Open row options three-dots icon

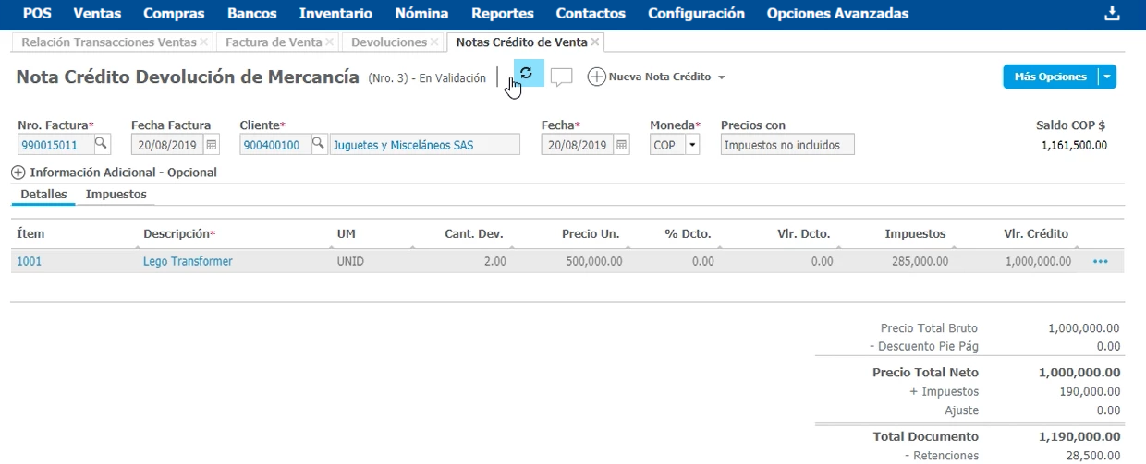[x=1100, y=262]
